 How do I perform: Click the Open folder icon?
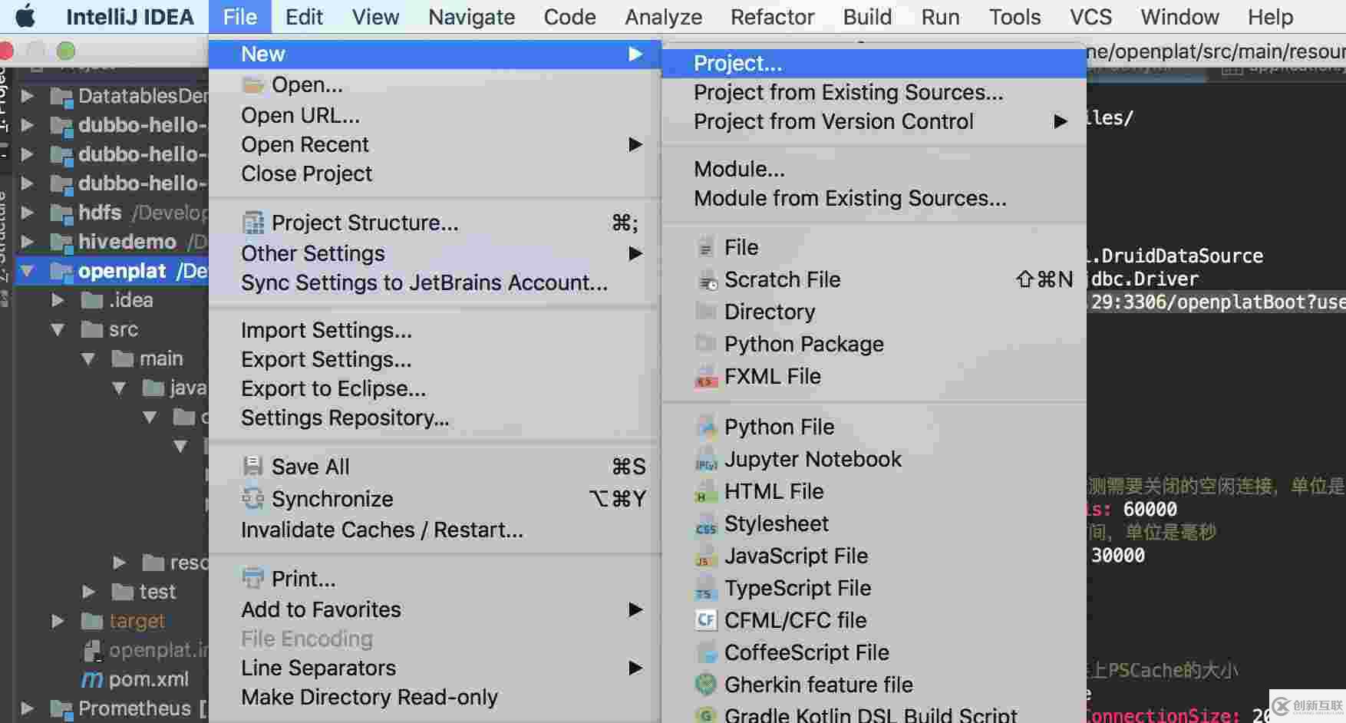(x=253, y=84)
